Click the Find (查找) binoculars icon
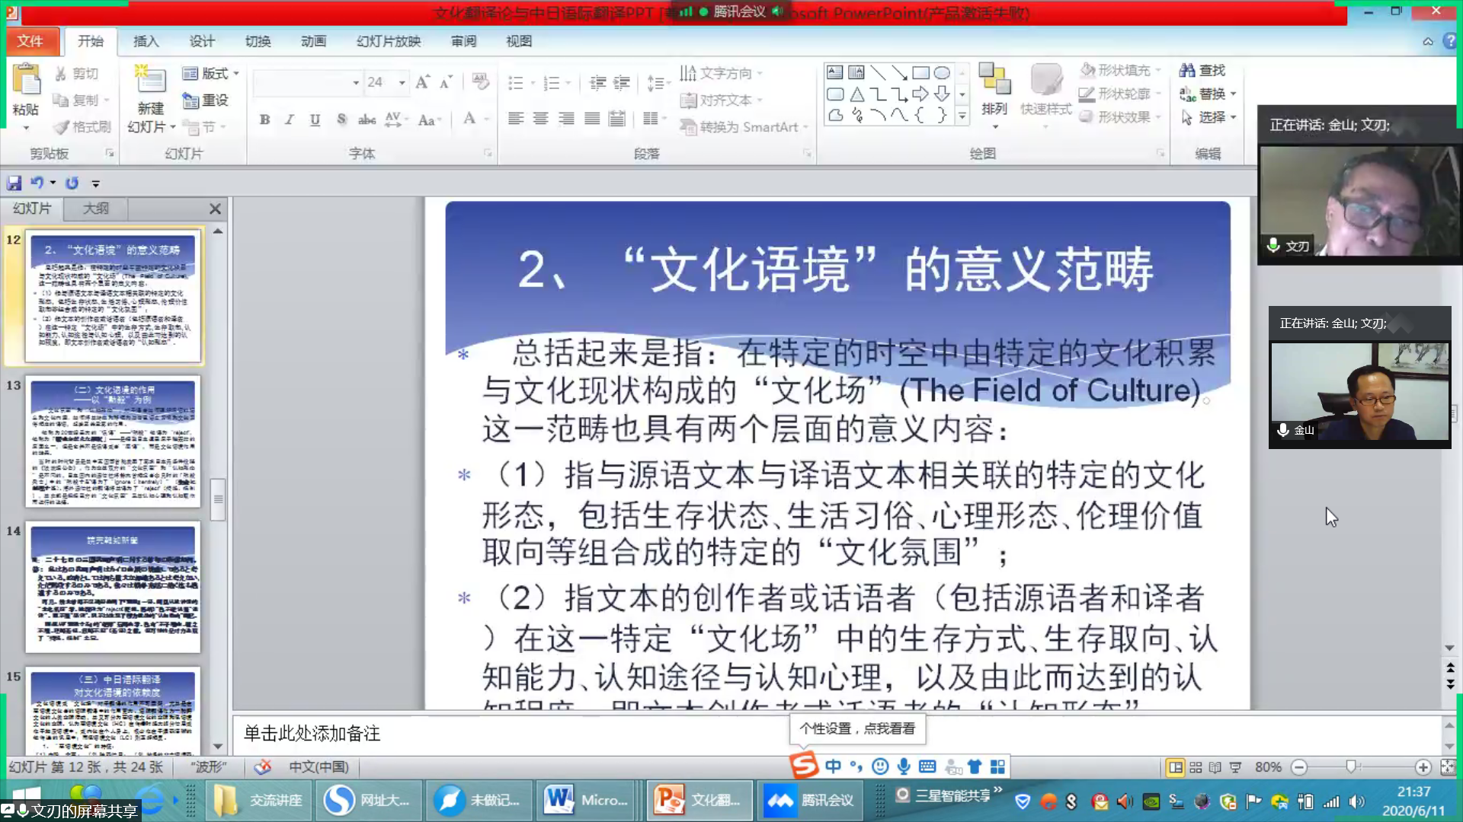This screenshot has width=1463, height=822. tap(1187, 71)
